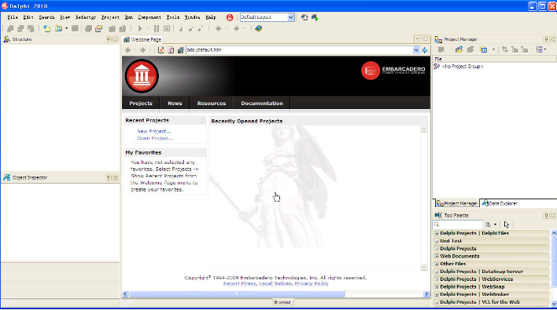The image size is (557, 310).
Task: Click the browser Stop icon on Welcome Page
Action: coord(161,50)
